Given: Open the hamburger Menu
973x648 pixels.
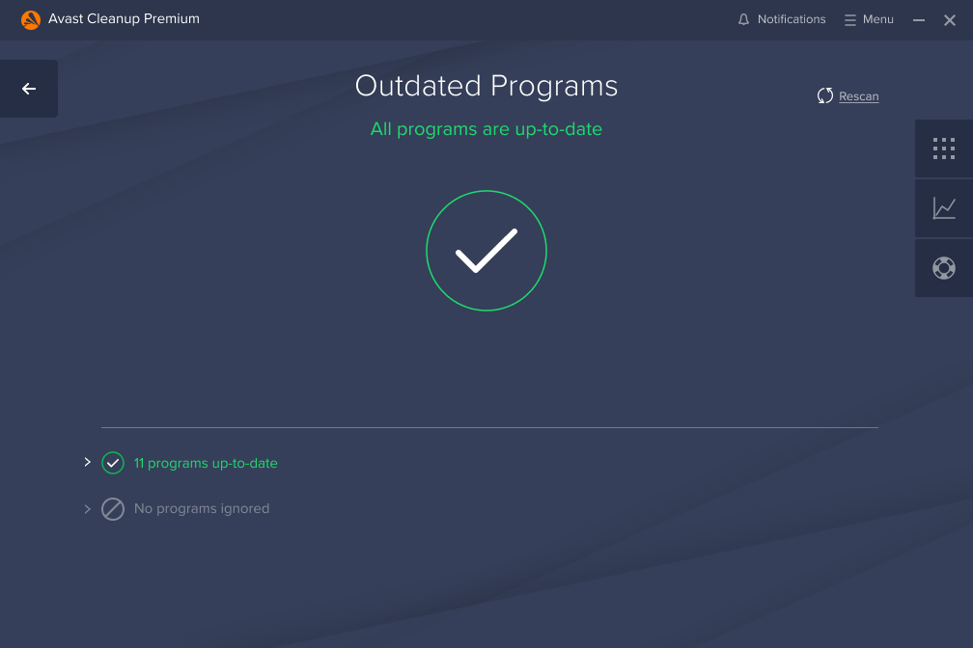Looking at the screenshot, I should pyautogui.click(x=869, y=19).
